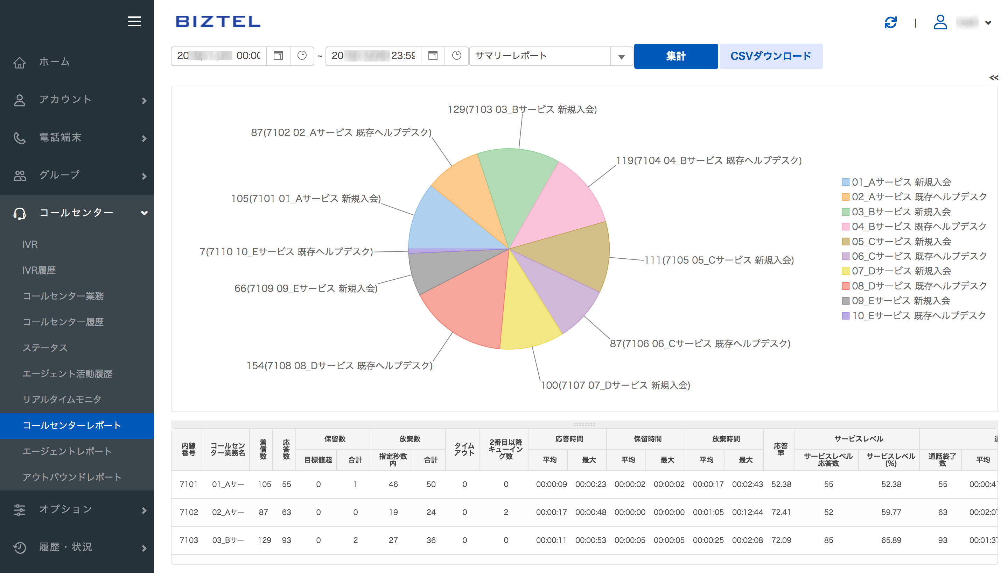Open end date calendar picker icon
This screenshot has height=573, width=1008.
point(433,56)
